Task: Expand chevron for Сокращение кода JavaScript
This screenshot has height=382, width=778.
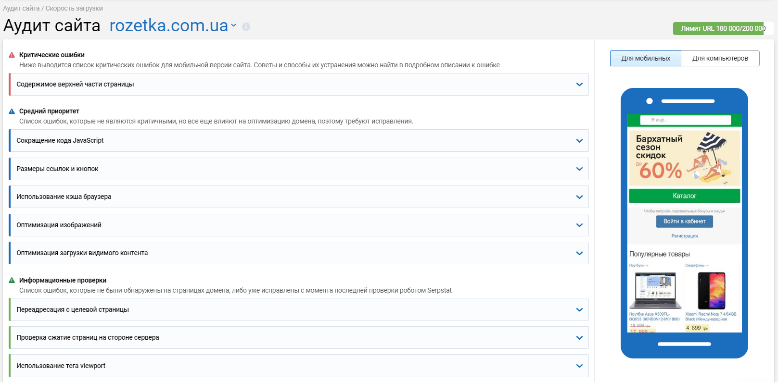Action: click(x=579, y=141)
